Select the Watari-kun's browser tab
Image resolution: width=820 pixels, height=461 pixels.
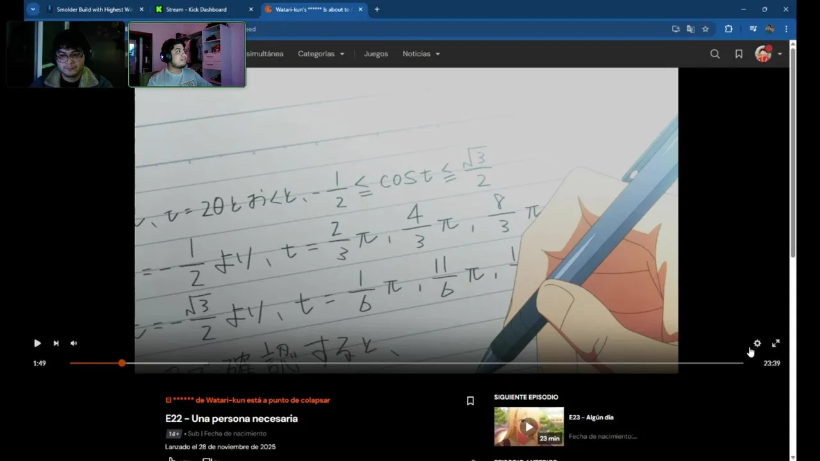pos(314,10)
